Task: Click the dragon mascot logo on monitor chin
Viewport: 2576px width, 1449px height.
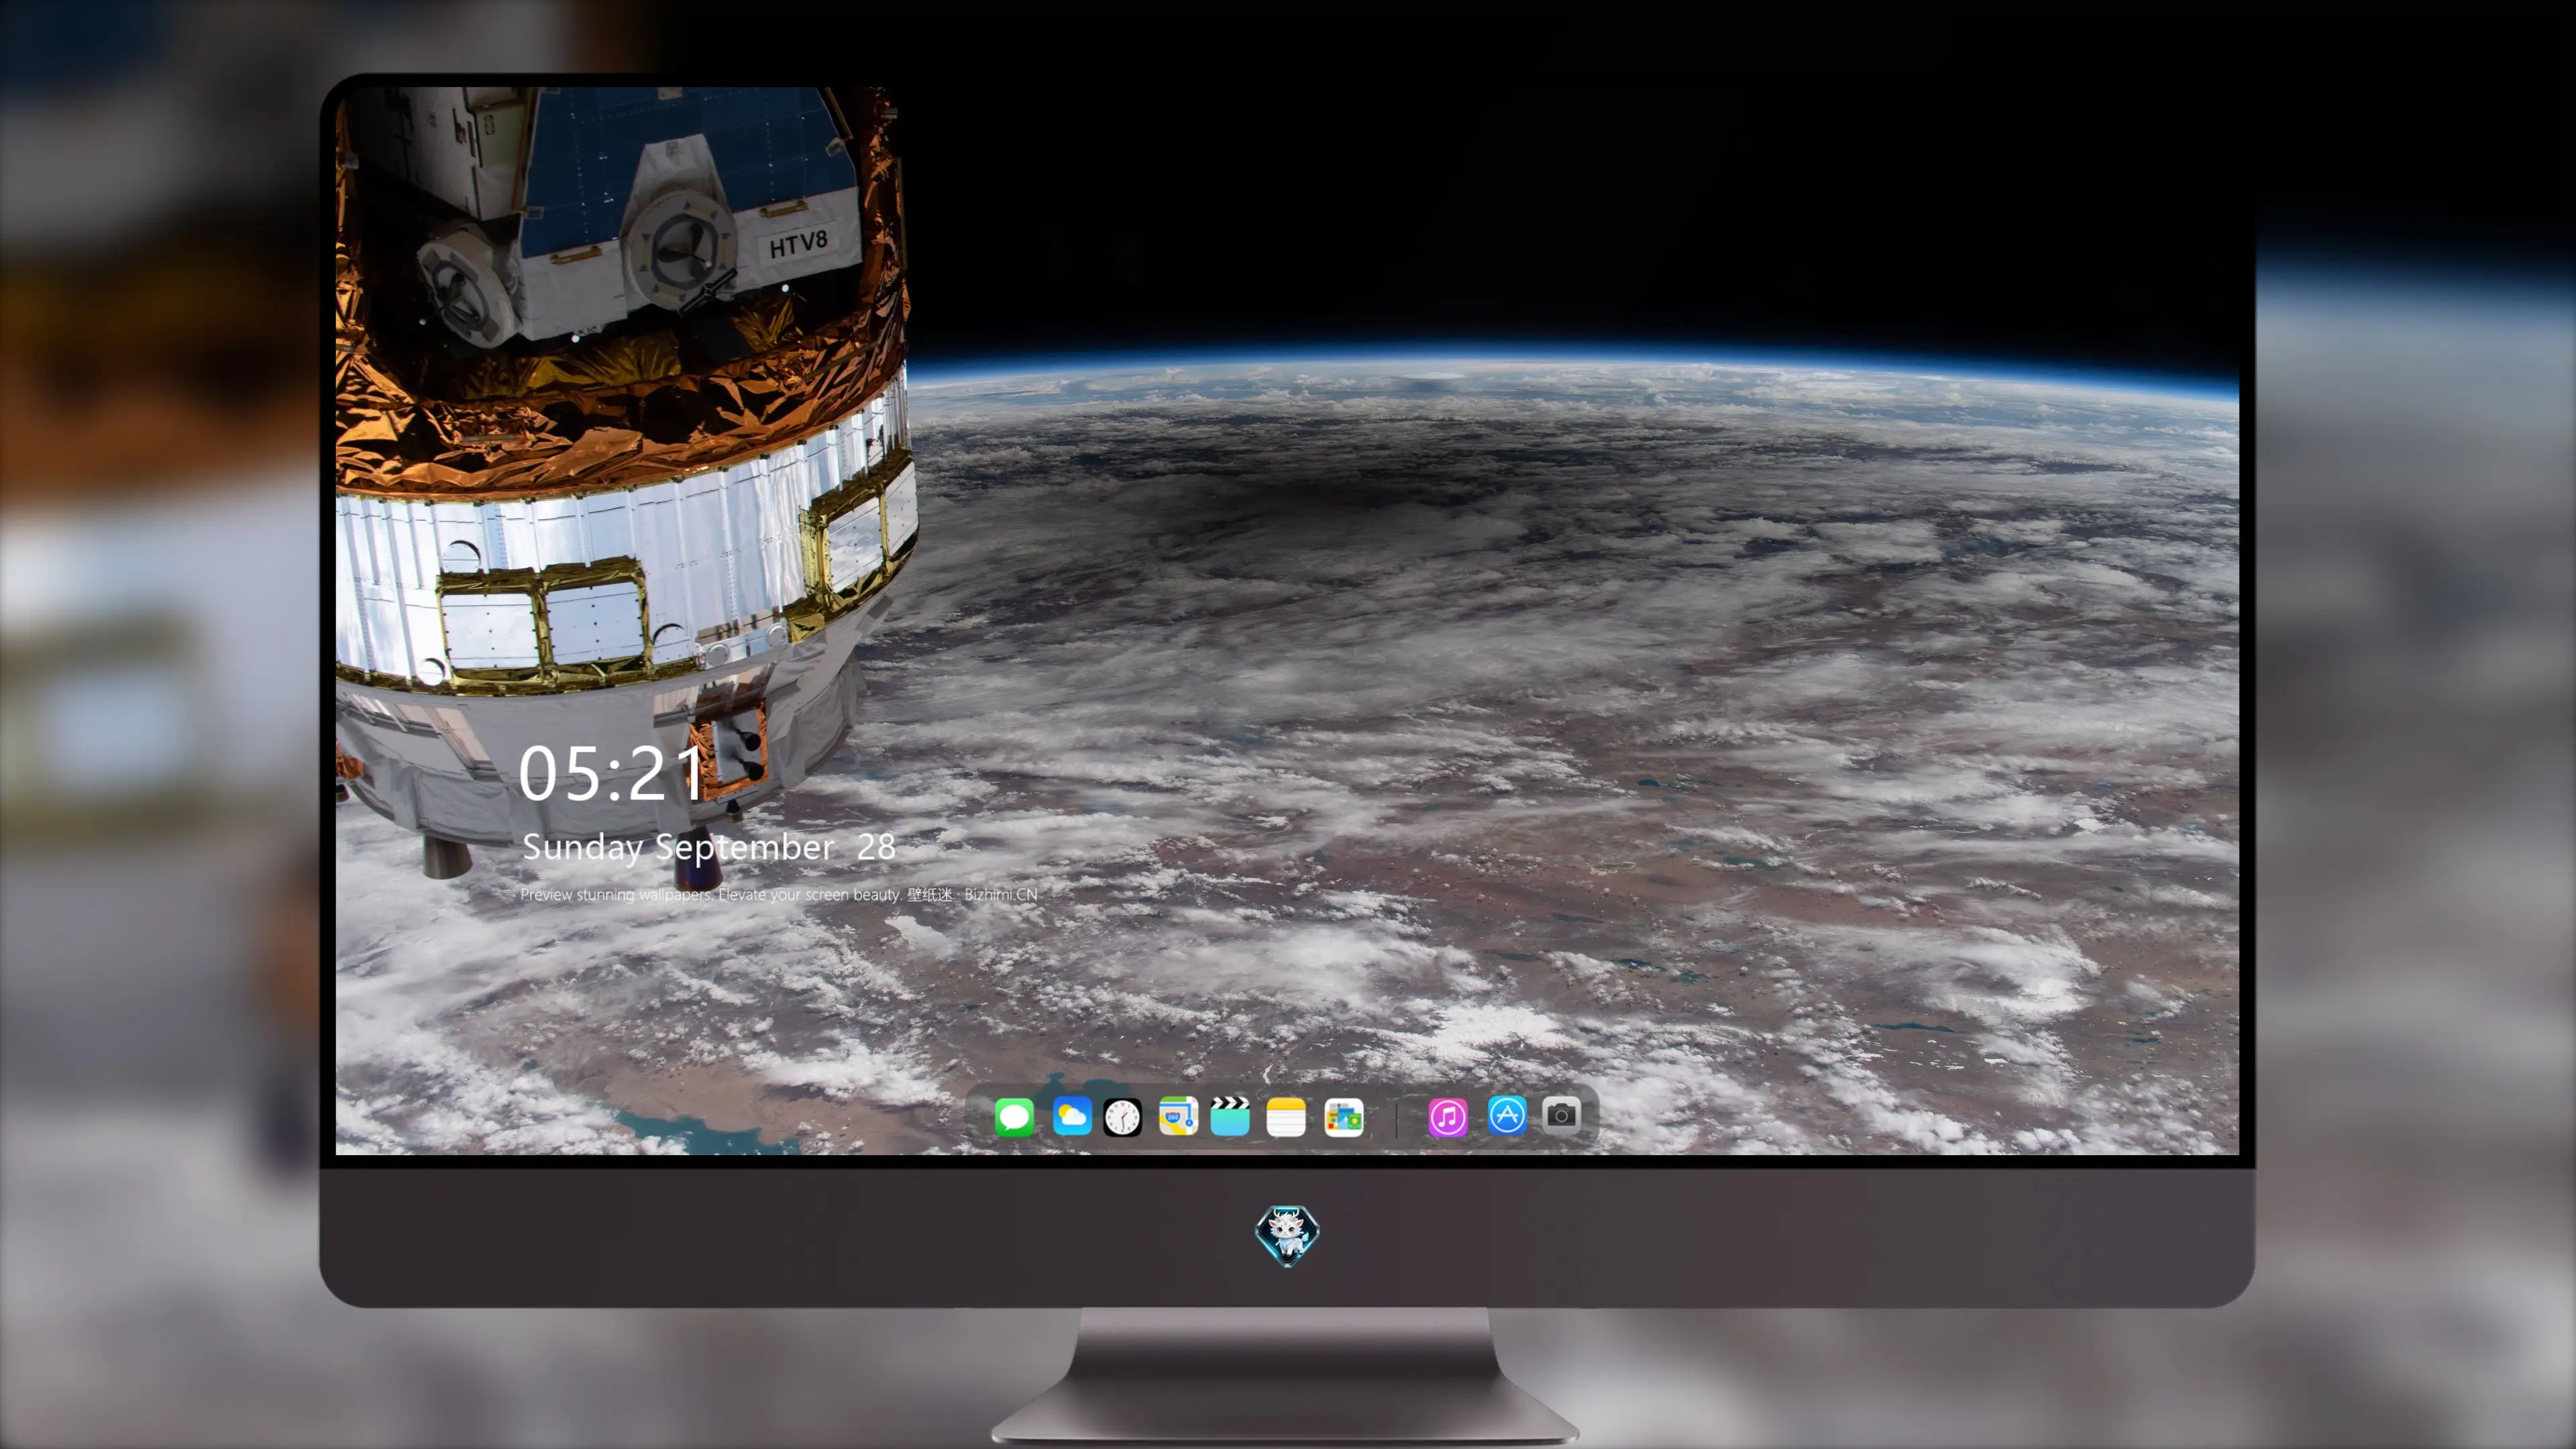Action: tap(1287, 1236)
